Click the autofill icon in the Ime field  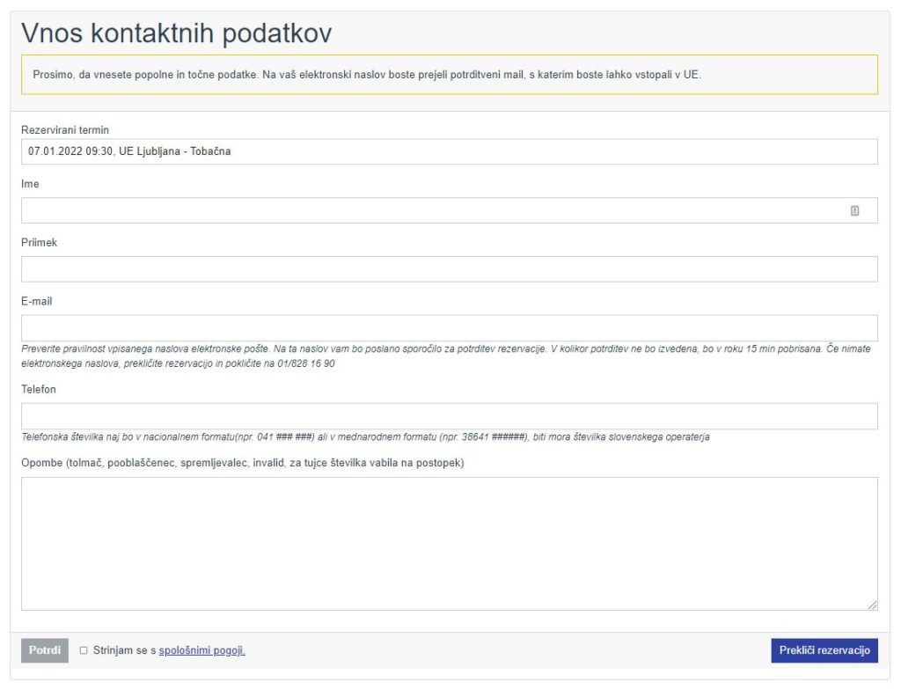(x=854, y=210)
